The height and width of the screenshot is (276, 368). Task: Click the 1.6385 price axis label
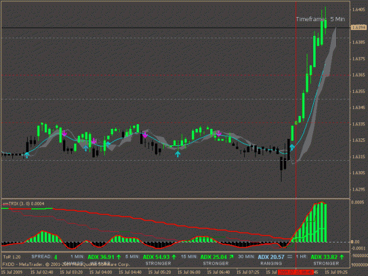tap(359, 42)
